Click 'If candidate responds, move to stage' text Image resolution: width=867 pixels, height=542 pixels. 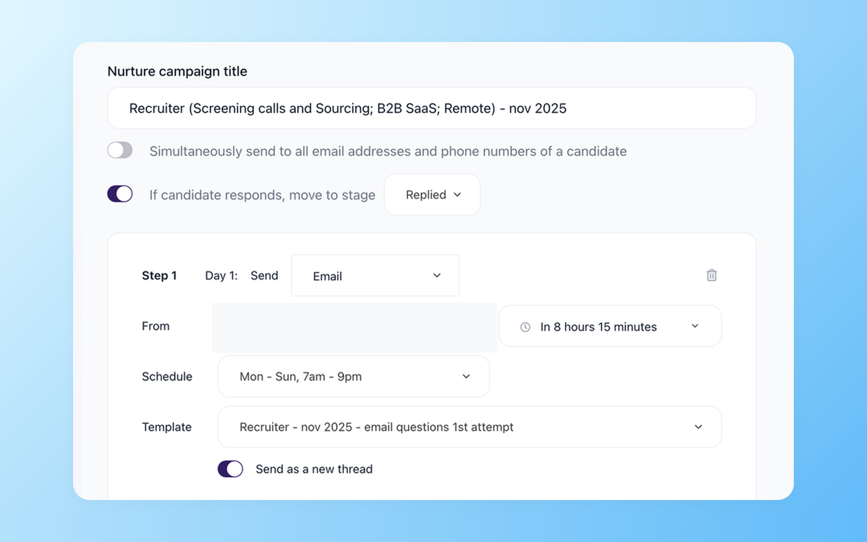(262, 195)
